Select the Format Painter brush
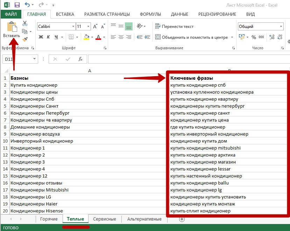 point(25,39)
